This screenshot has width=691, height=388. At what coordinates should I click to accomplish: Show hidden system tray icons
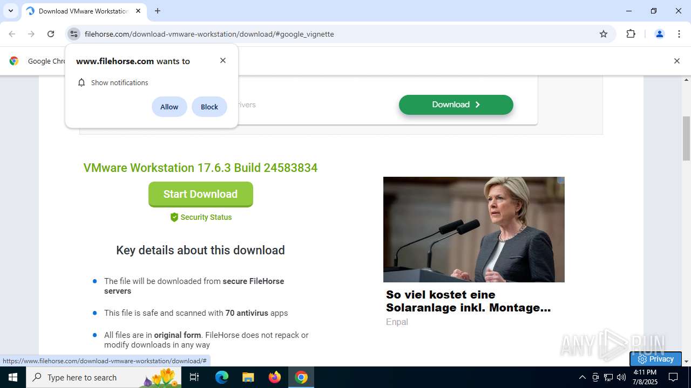pos(582,377)
